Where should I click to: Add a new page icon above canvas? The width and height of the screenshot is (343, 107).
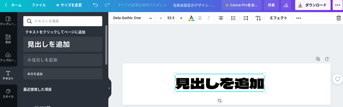click(x=327, y=59)
